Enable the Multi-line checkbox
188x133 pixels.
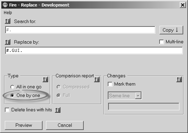(x=162, y=42)
